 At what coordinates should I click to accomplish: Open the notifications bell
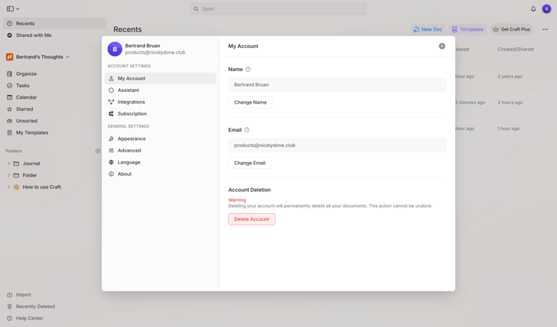533,9
